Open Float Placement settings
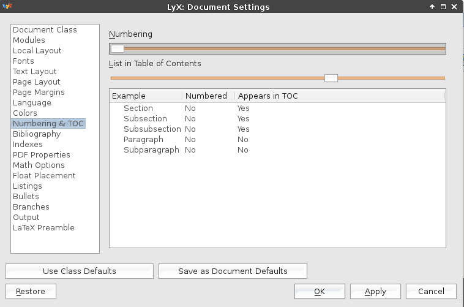Screen dimensions: 464x307 coord(44,175)
